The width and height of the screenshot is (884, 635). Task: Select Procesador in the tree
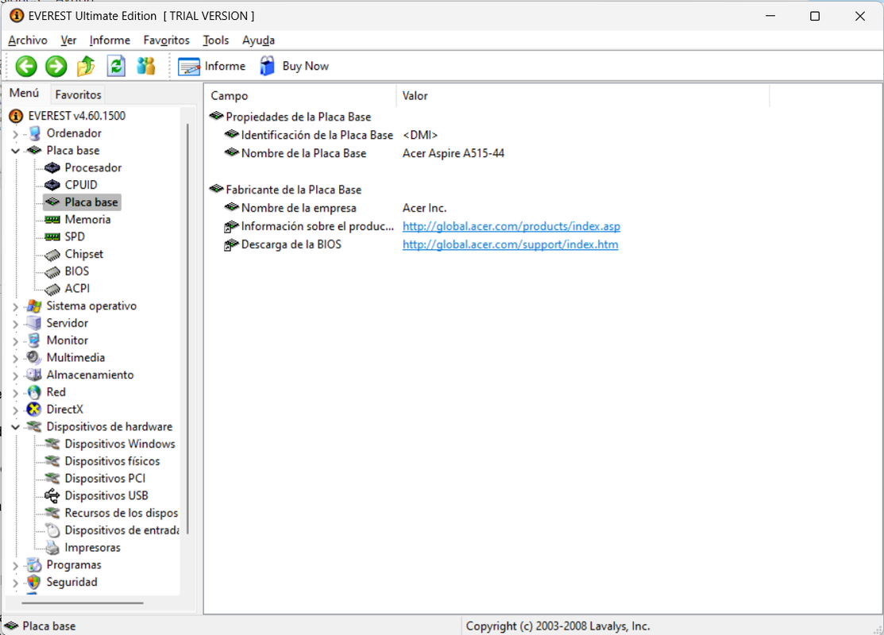click(x=93, y=168)
